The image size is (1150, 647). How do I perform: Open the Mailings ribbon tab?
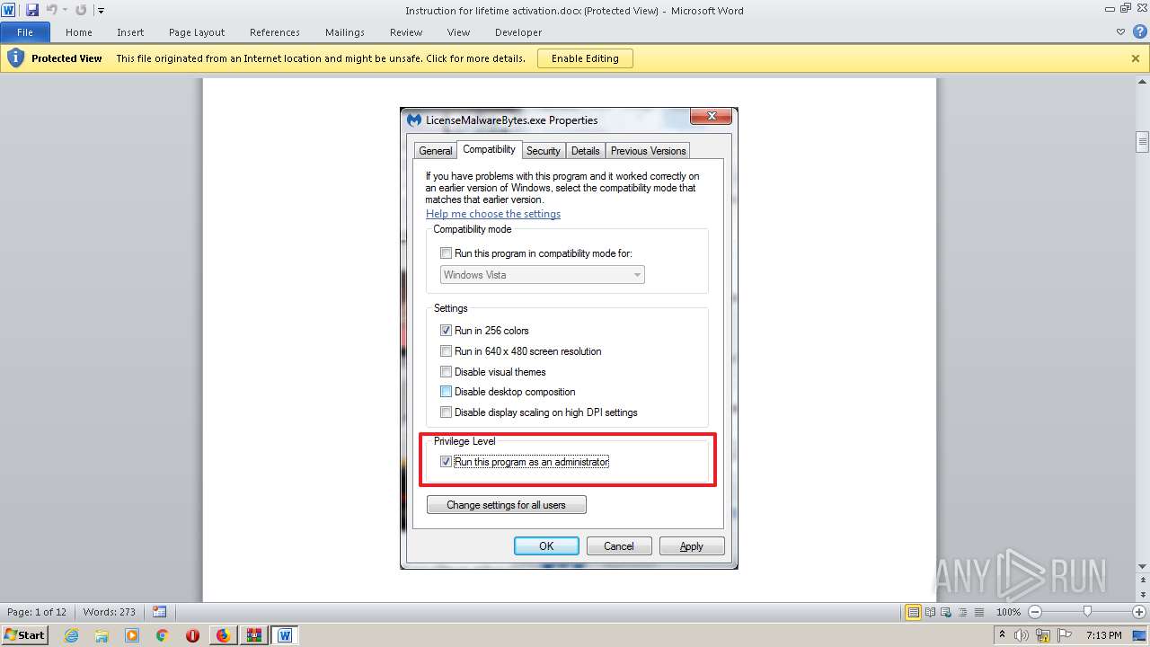point(345,32)
